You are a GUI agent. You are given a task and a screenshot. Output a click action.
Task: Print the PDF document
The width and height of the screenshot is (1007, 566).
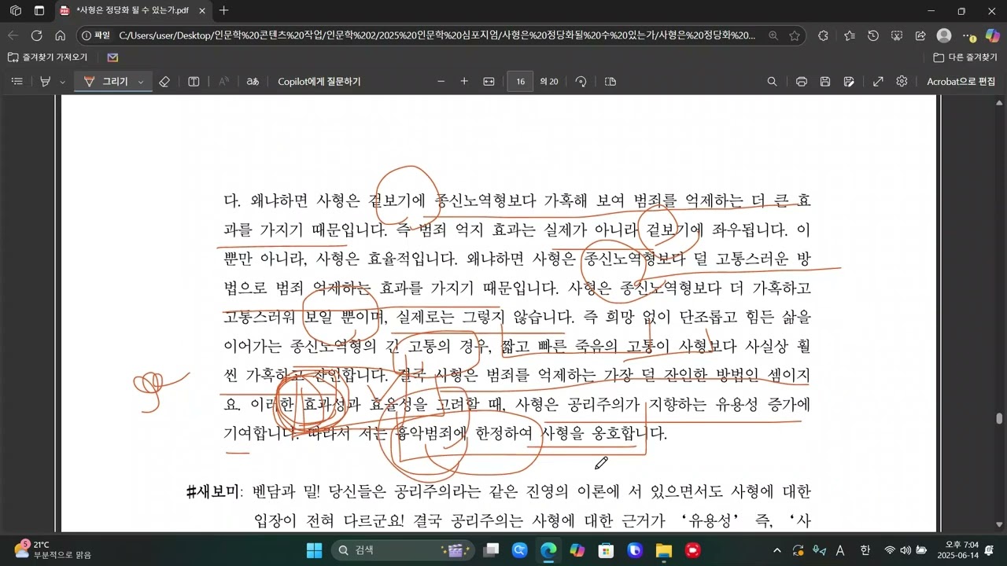pyautogui.click(x=802, y=81)
